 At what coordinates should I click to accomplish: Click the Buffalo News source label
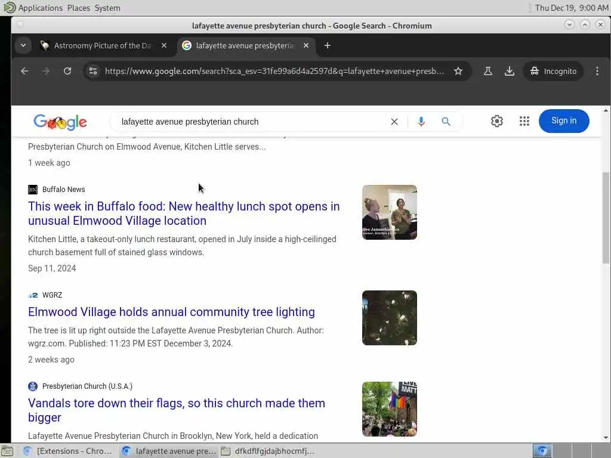point(63,189)
